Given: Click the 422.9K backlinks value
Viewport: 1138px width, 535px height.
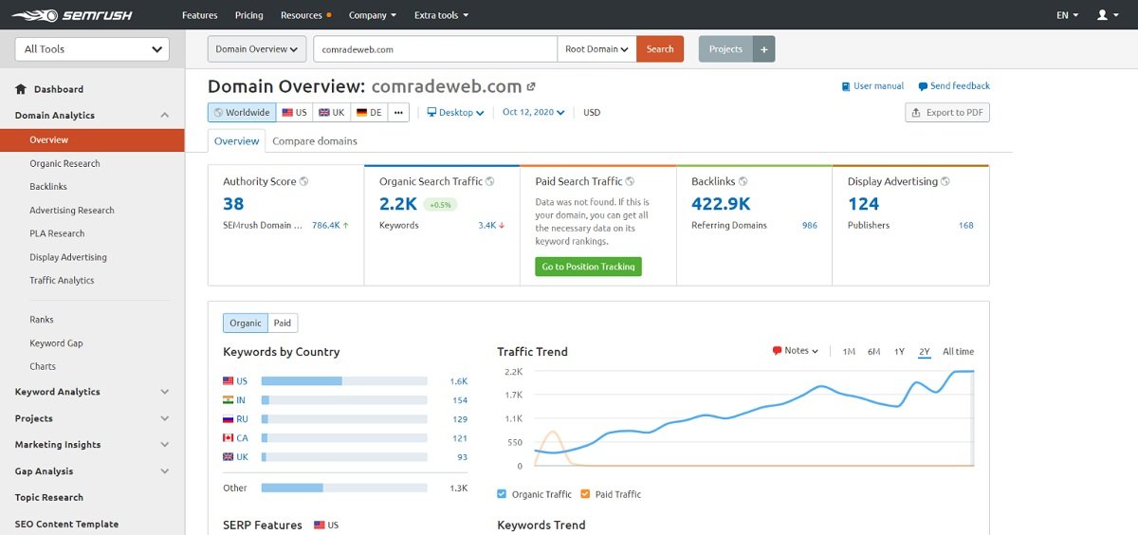Looking at the screenshot, I should [722, 204].
